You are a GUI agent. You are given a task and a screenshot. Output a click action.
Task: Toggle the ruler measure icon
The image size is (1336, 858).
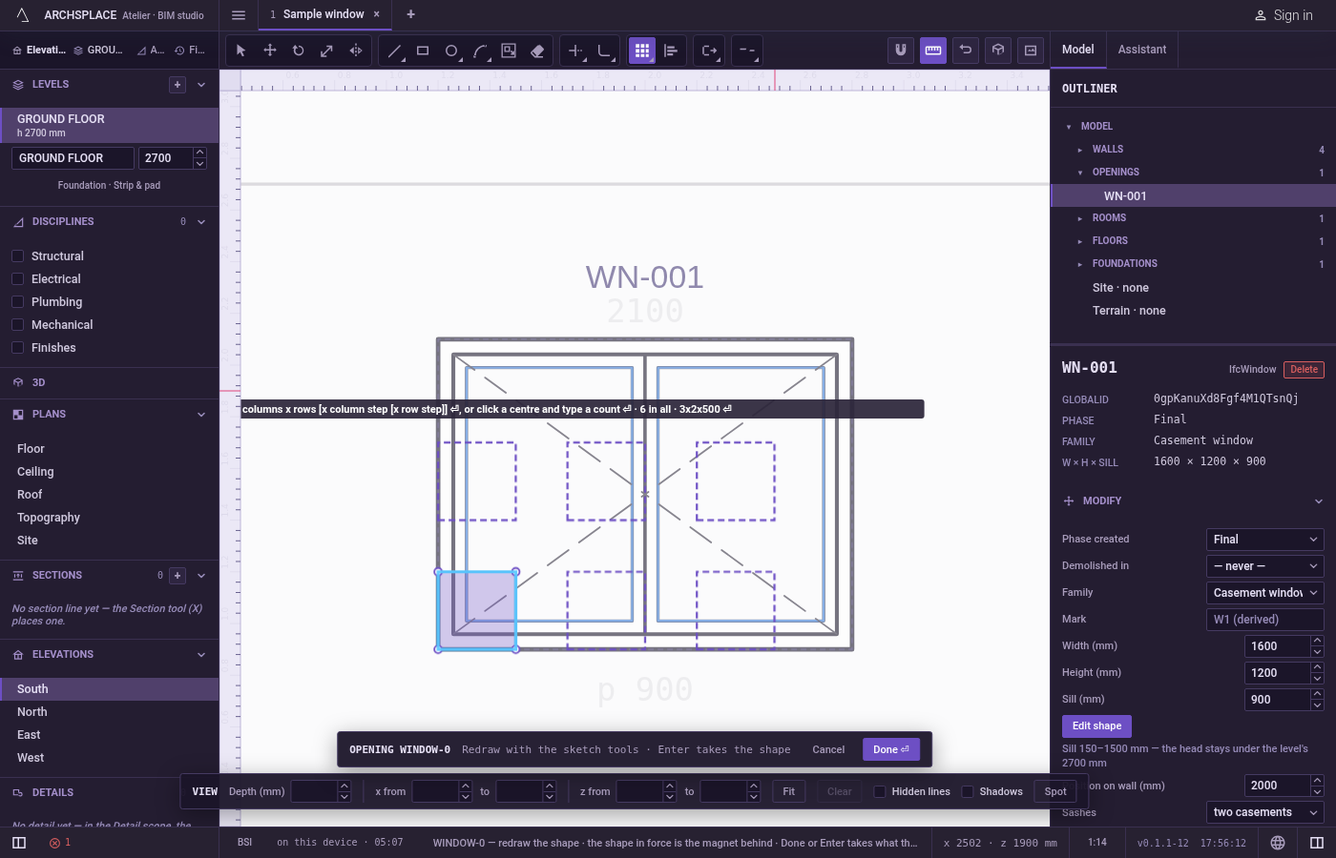(933, 51)
